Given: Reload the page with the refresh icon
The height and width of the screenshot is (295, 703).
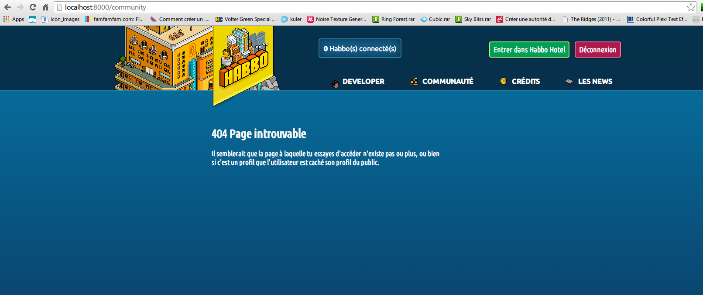Looking at the screenshot, I should pyautogui.click(x=33, y=7).
